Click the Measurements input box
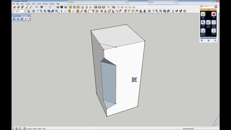The width and height of the screenshot is (231, 130). [x=207, y=129]
